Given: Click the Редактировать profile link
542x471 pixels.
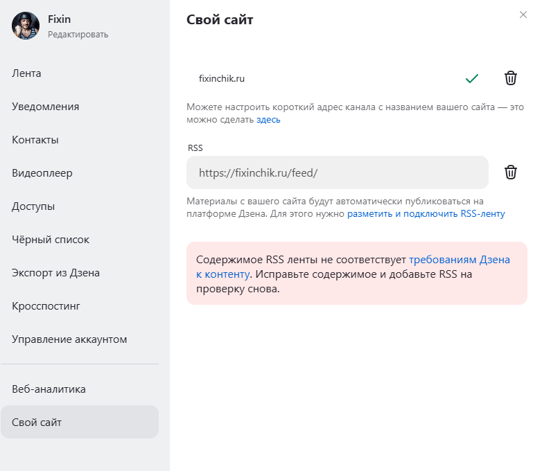Looking at the screenshot, I should 78,35.
